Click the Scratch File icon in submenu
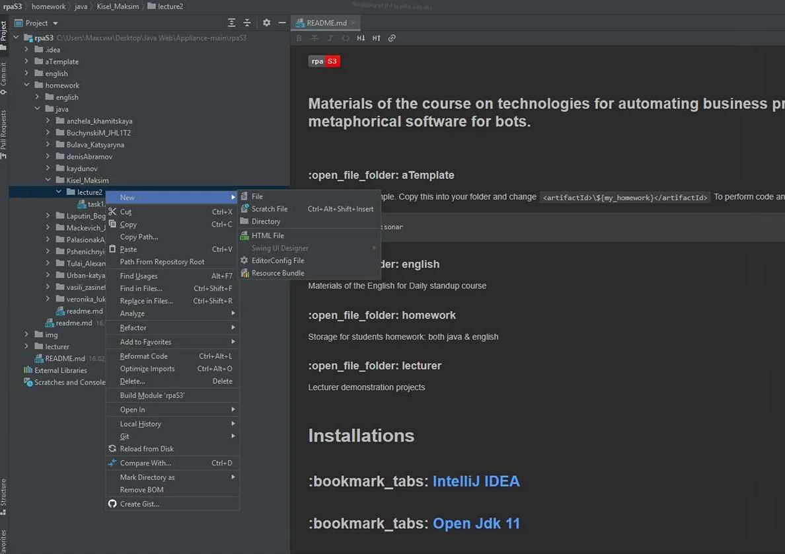This screenshot has width=785, height=554. pyautogui.click(x=244, y=208)
